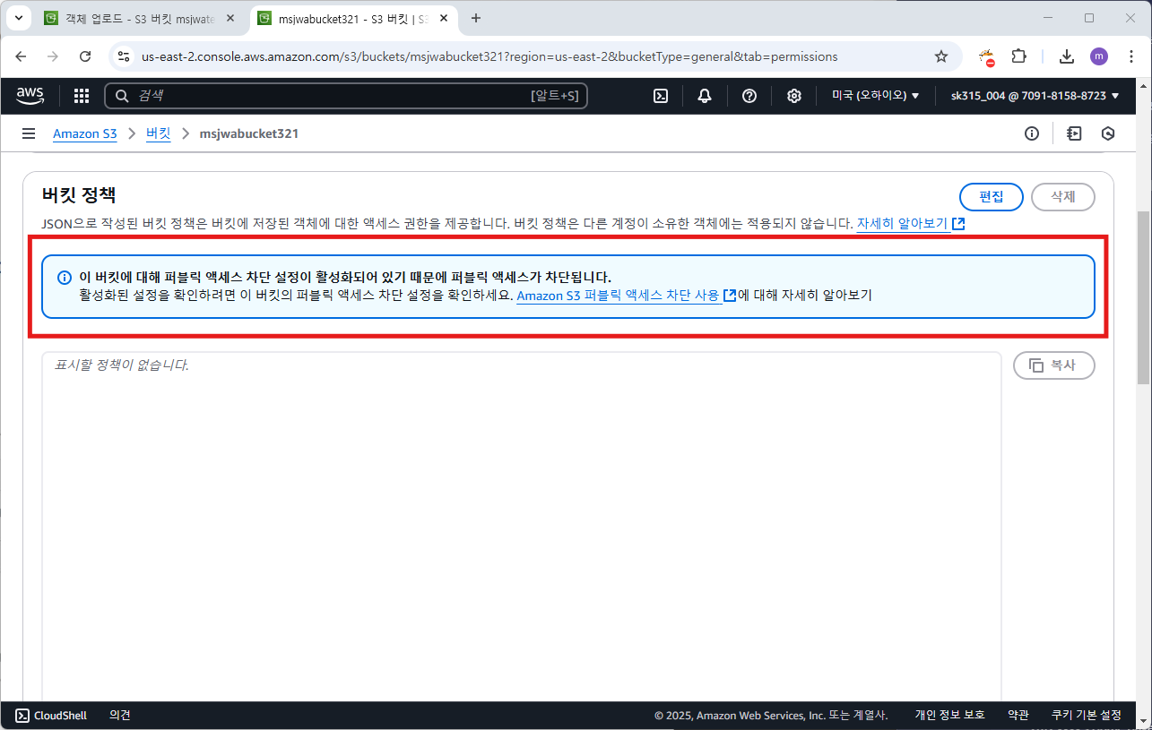Click the 삭제 button for bucket policy
Viewport: 1152px width, 730px height.
[1063, 197]
